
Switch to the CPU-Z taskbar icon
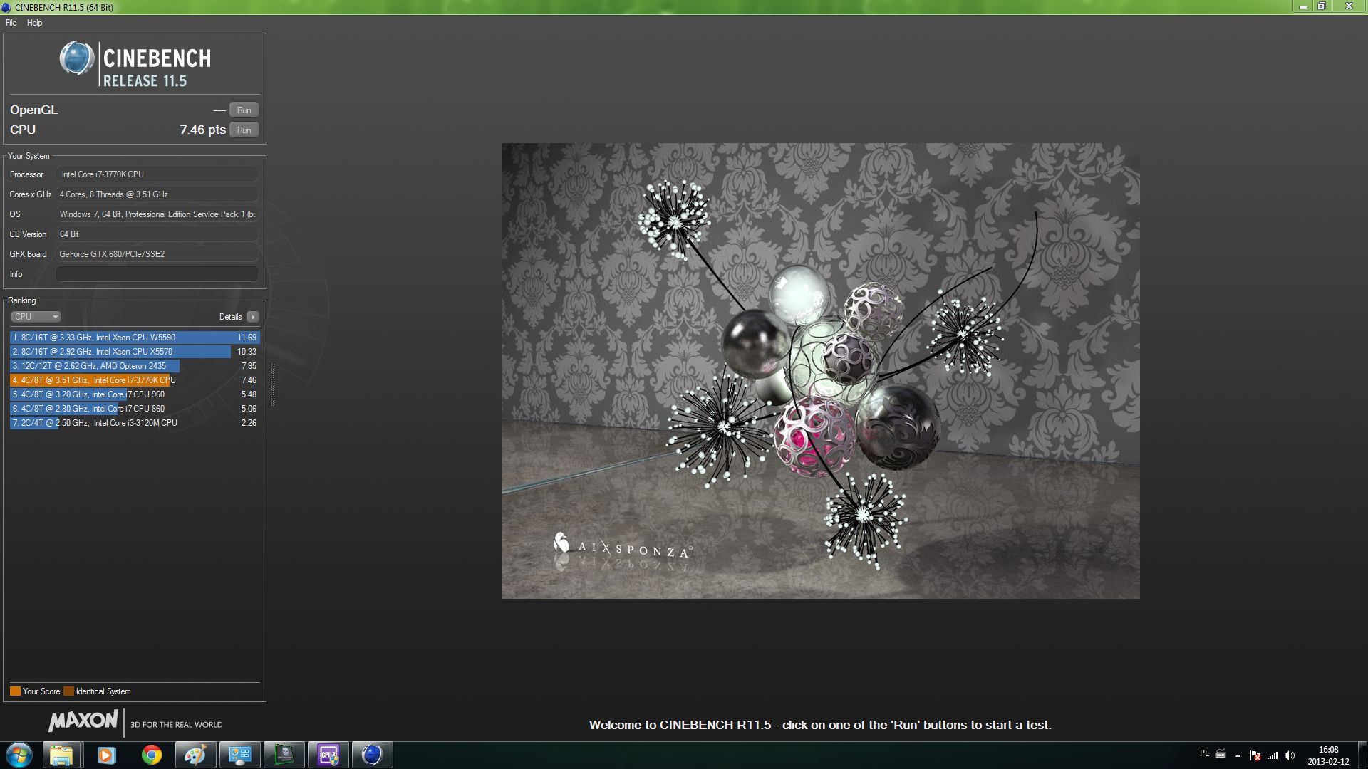tap(328, 755)
